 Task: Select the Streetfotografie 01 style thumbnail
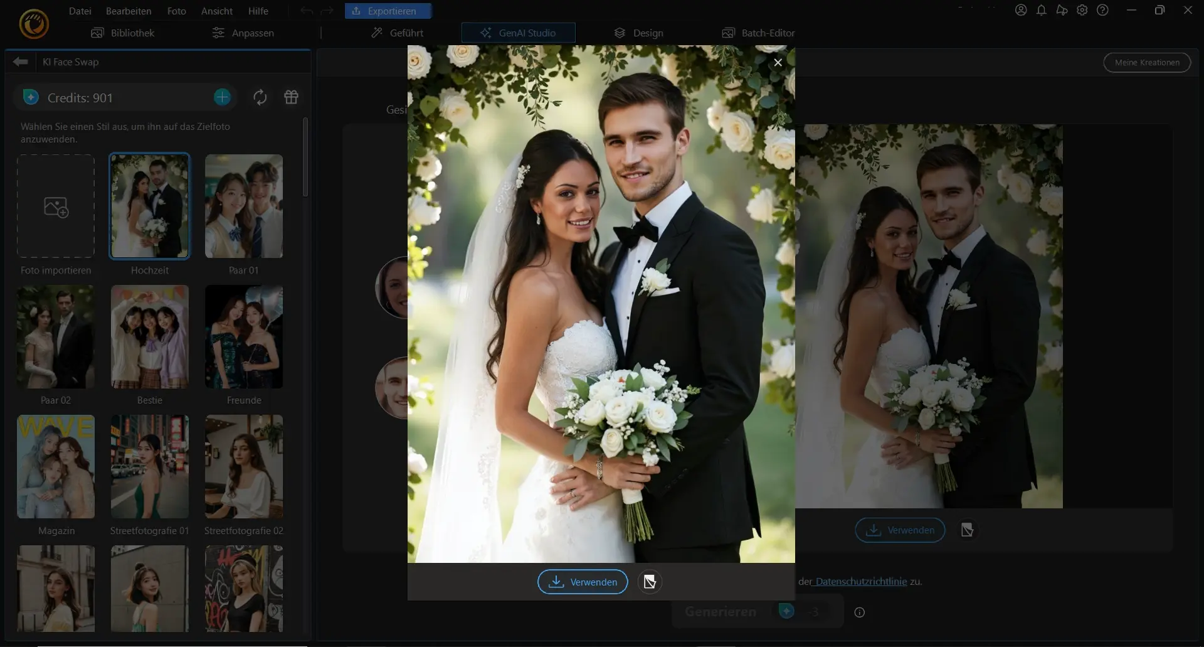pos(150,466)
